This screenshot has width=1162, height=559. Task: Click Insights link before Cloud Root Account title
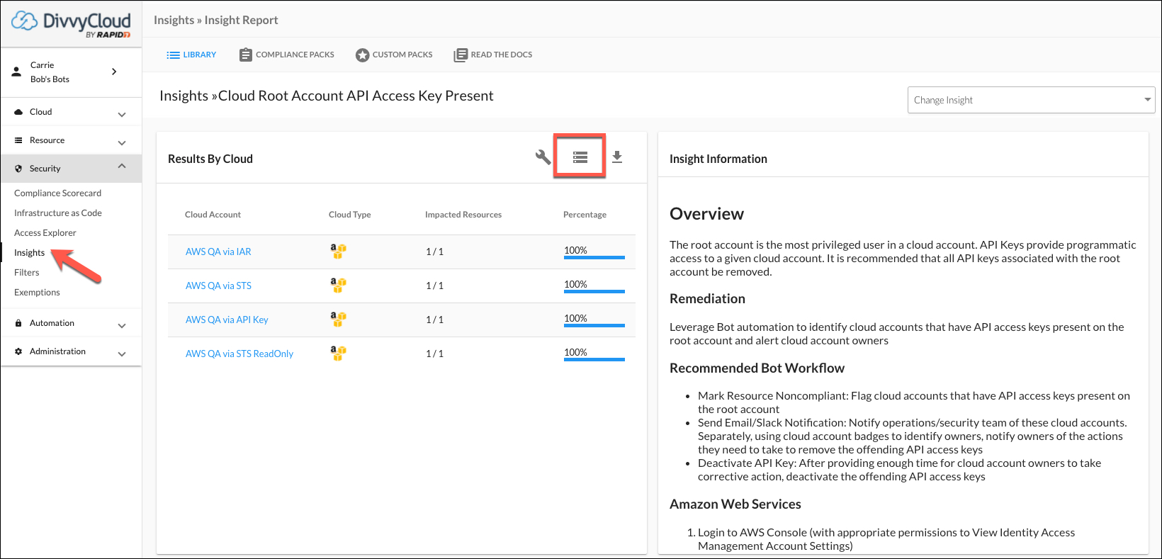[184, 96]
